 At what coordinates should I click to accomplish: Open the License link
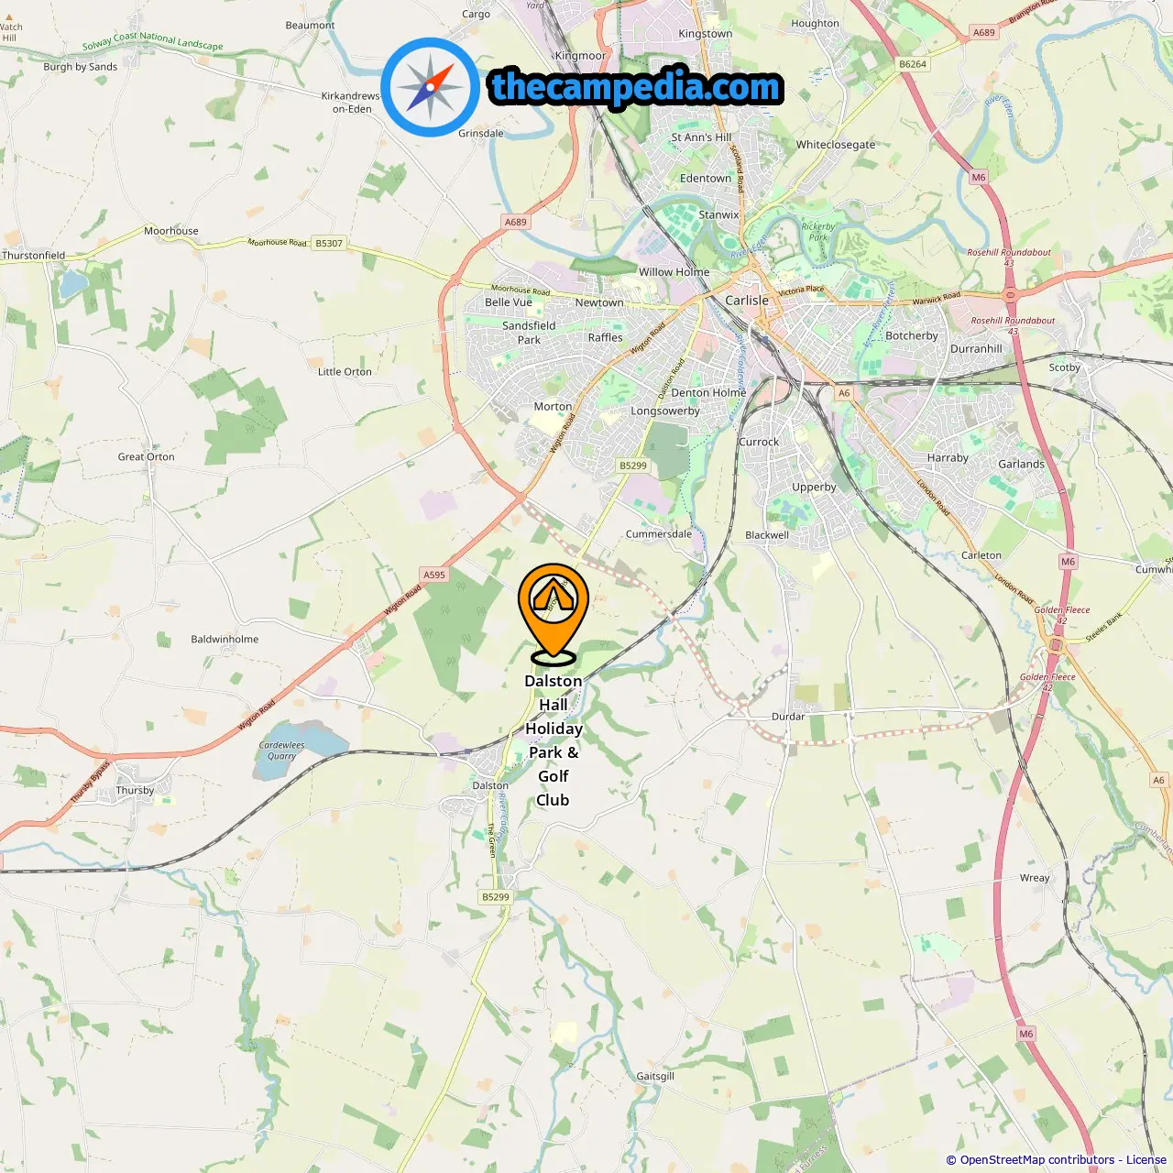tap(1146, 1160)
